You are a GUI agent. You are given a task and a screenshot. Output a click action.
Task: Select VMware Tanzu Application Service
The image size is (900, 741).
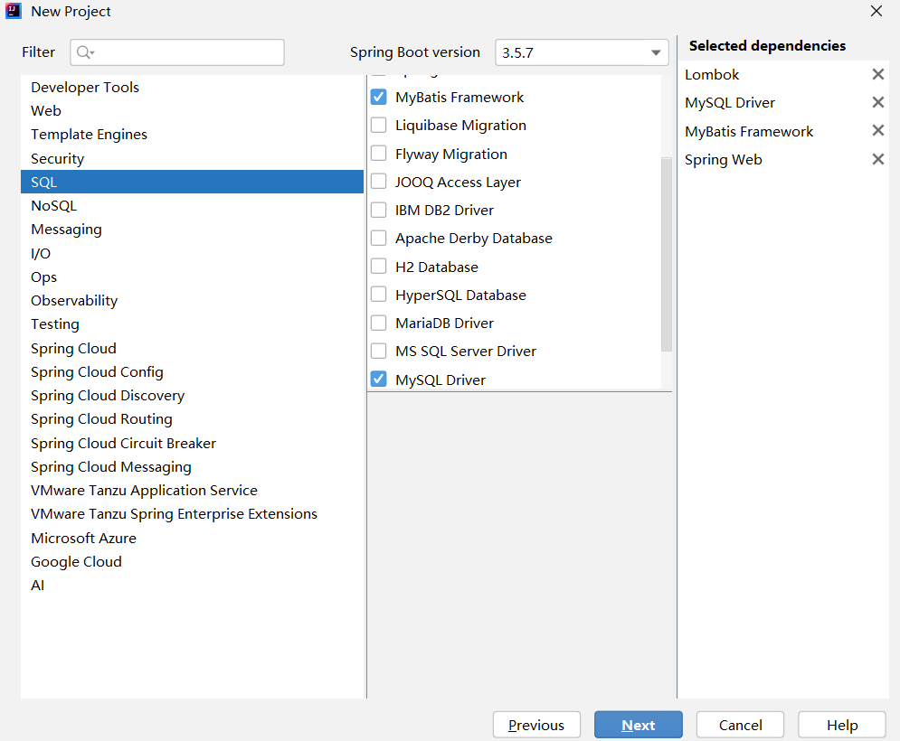point(192,491)
